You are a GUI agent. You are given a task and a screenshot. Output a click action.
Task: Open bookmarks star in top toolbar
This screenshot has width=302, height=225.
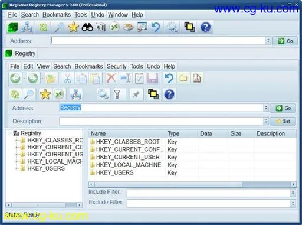point(73,27)
